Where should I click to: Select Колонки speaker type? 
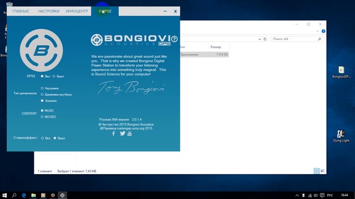[x=42, y=101]
